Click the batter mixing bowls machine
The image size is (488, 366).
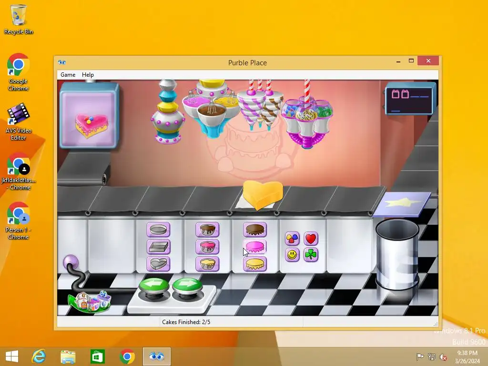tap(212, 108)
